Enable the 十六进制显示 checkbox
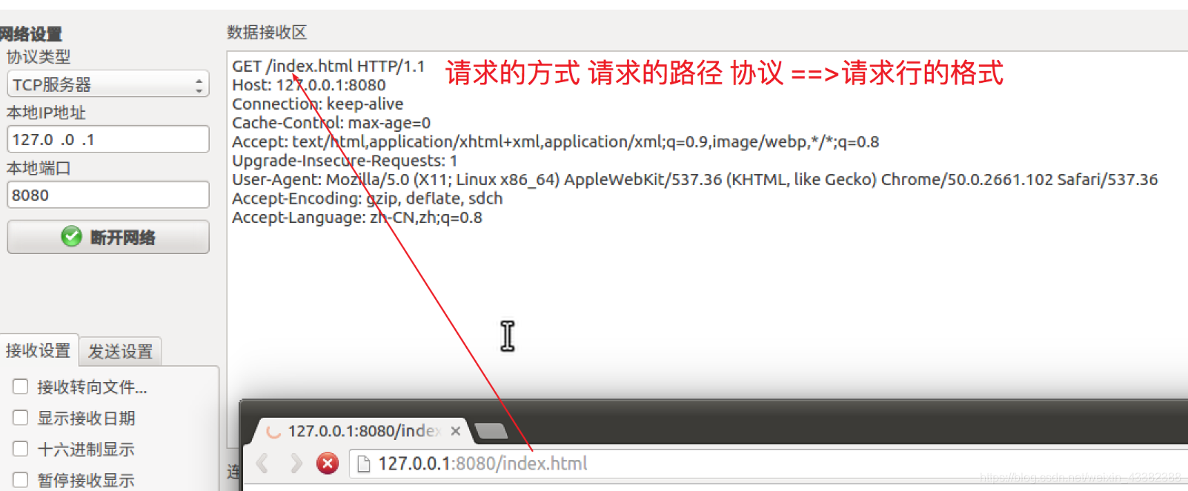The height and width of the screenshot is (491, 1188). (x=21, y=449)
